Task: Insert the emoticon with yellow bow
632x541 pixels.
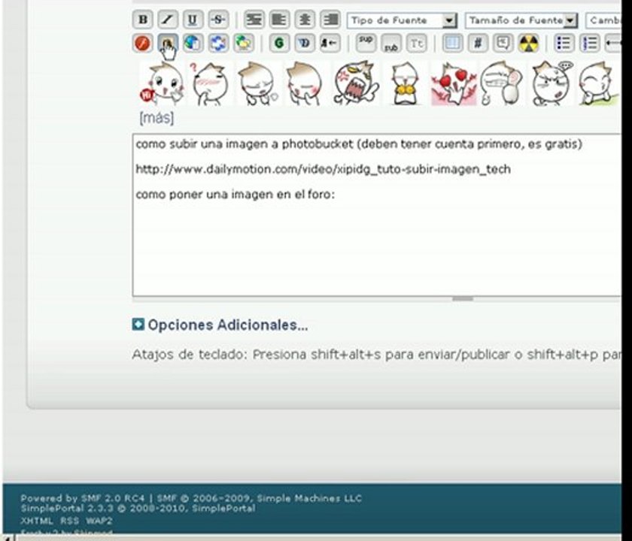Action: coord(406,83)
